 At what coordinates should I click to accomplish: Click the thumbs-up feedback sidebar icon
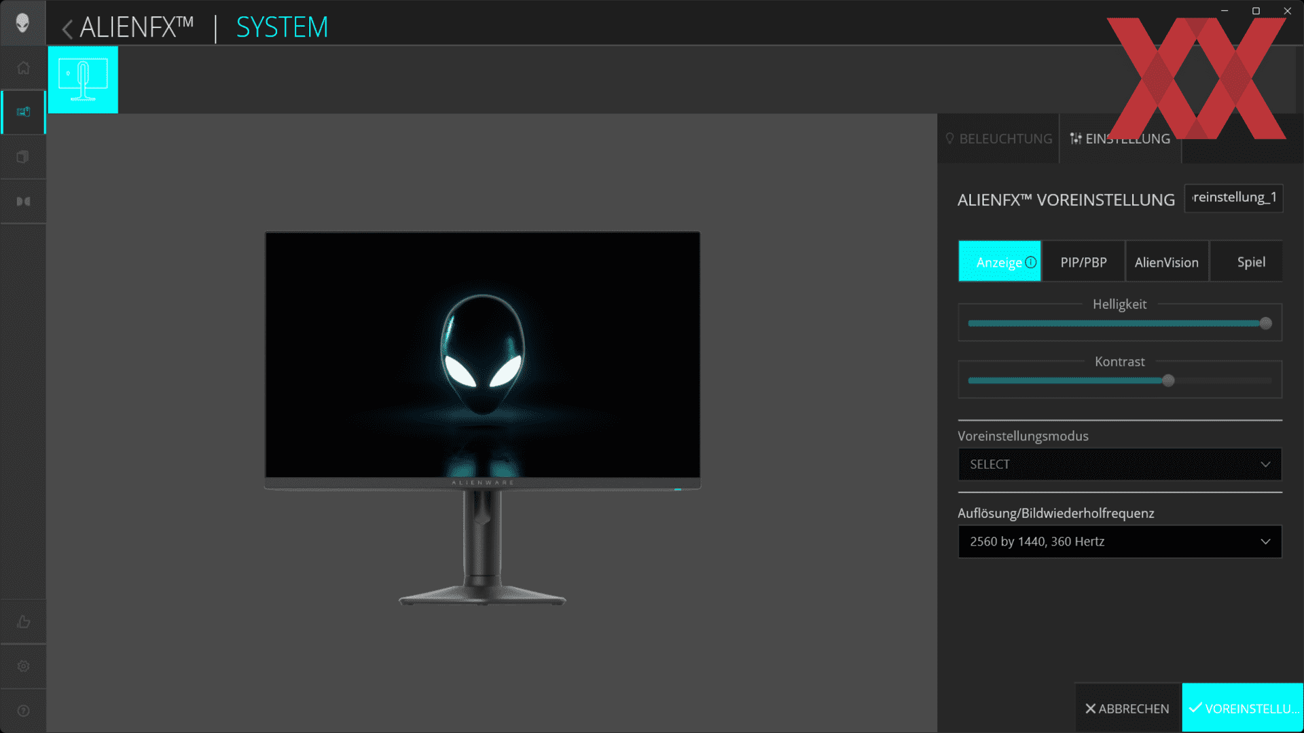tap(23, 622)
